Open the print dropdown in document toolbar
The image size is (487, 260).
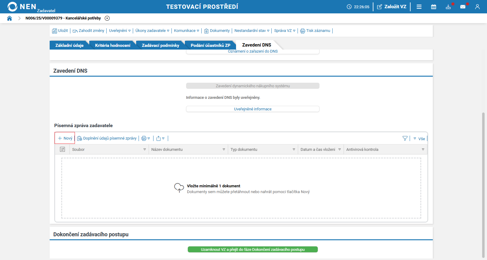[x=146, y=138]
